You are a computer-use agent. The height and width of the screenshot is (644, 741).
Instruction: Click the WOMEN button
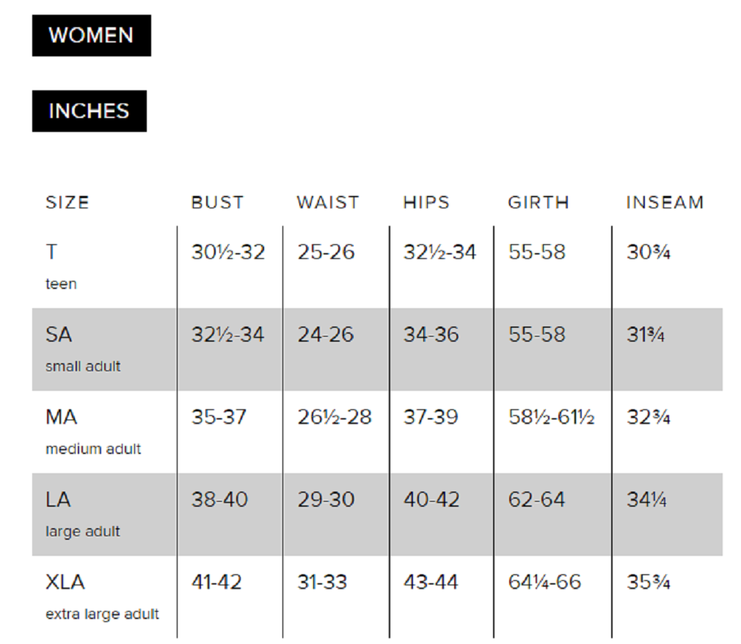click(91, 35)
